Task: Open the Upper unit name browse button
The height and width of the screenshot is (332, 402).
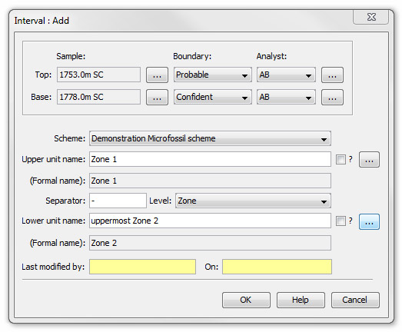Action: click(369, 159)
